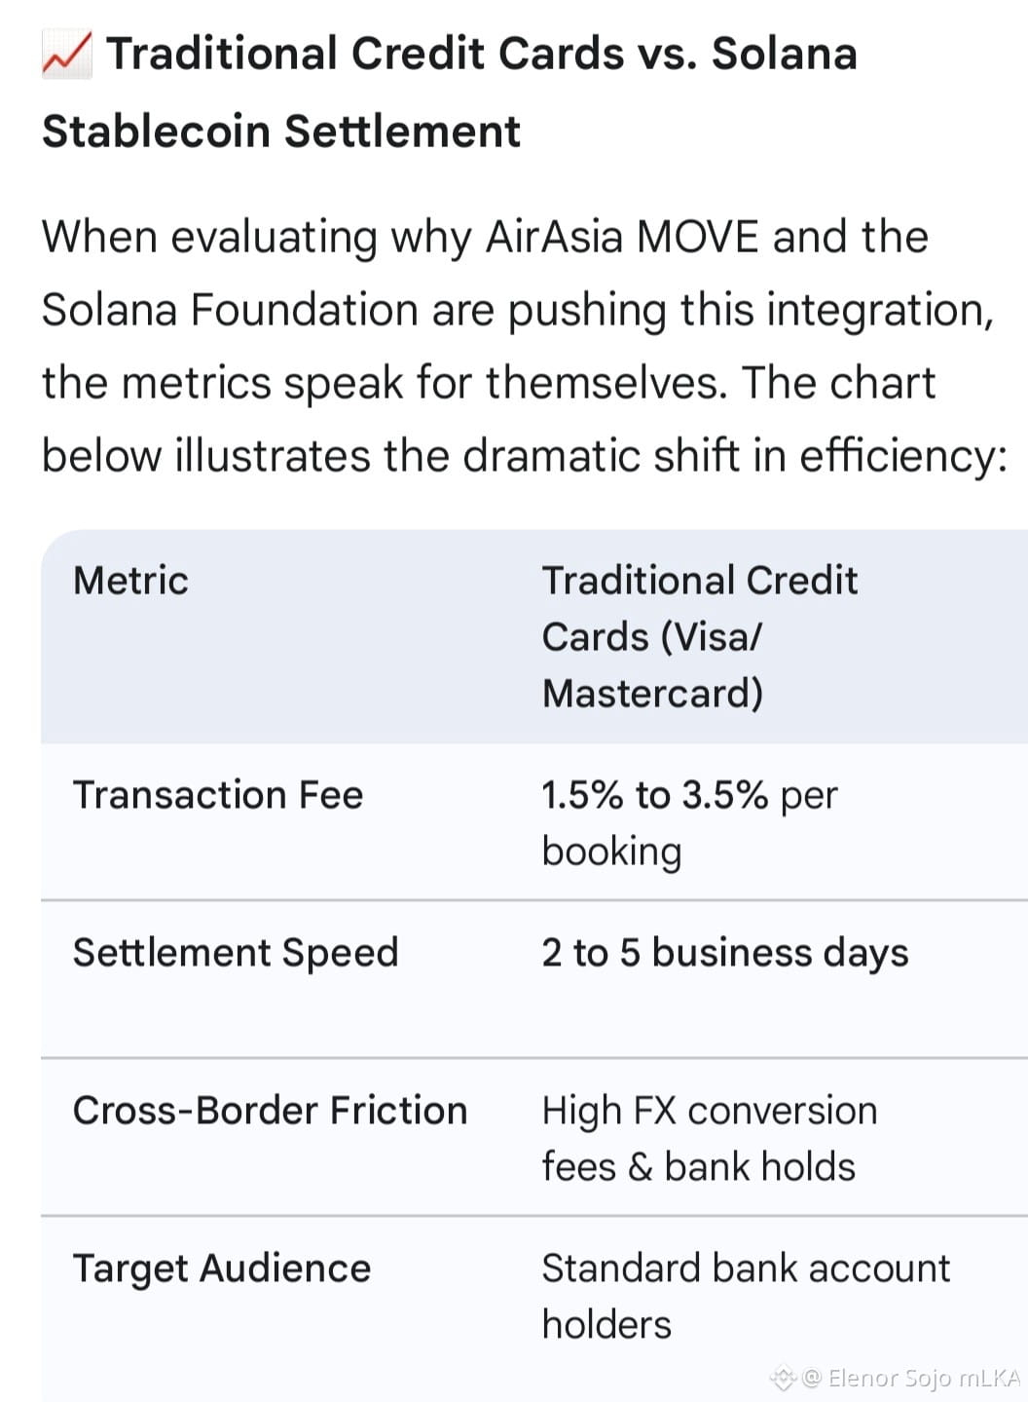Screen dimensions: 1028x1402
Task: Click the watermark logo beside Elenor Sojo
Action: [x=783, y=1378]
